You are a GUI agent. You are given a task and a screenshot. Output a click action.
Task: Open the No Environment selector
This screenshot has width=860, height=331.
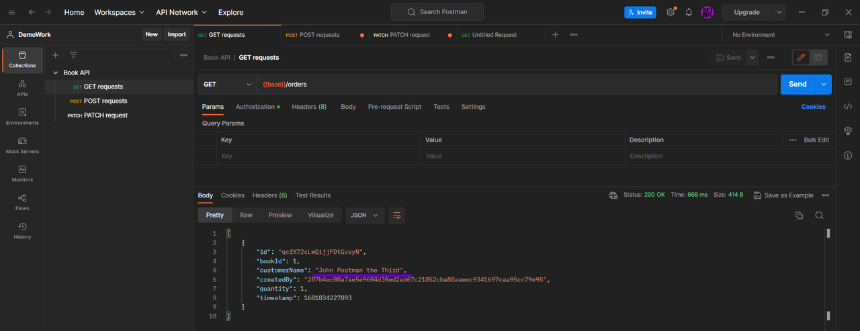click(781, 35)
